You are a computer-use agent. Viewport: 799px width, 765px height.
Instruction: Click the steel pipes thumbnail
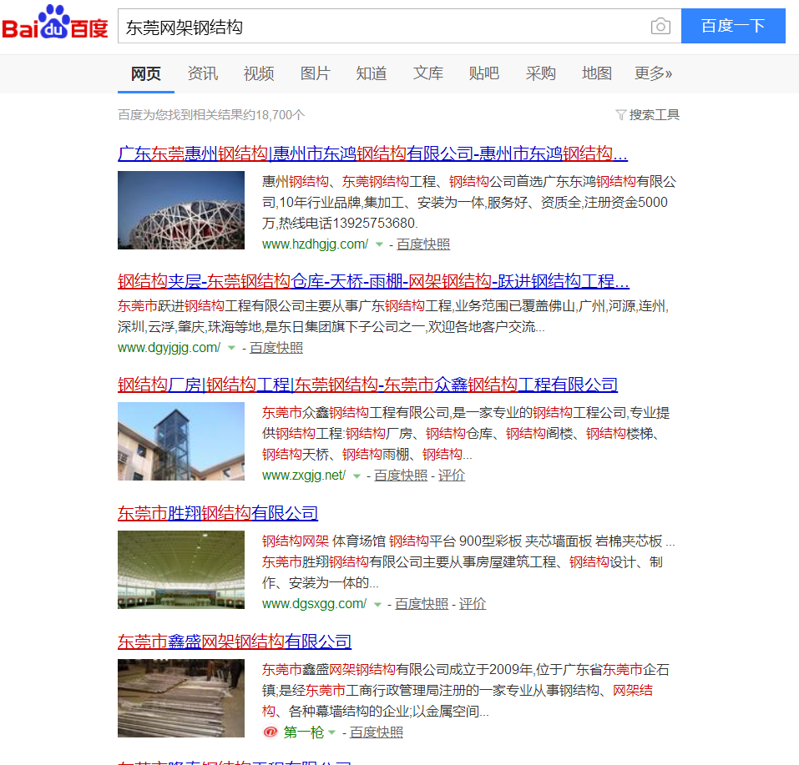click(181, 698)
